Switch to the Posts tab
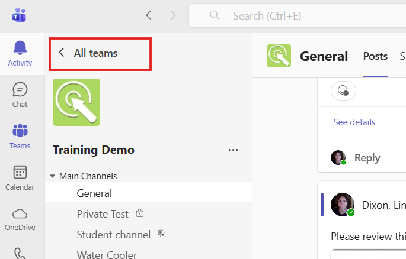406x259 pixels. point(375,56)
